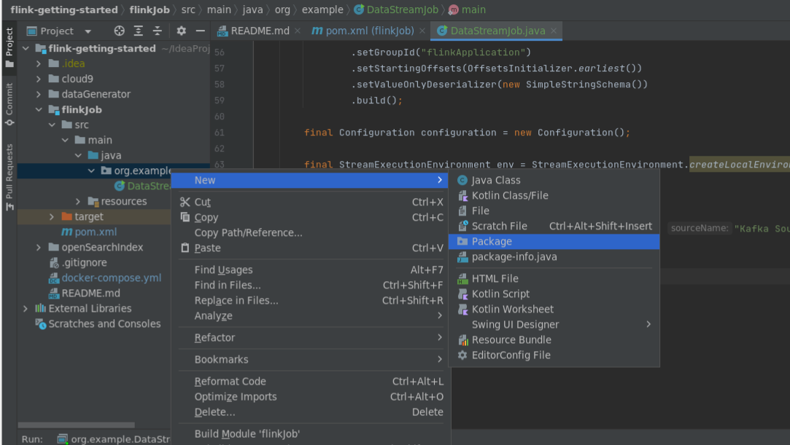This screenshot has width=790, height=445.
Task: Create a new Java Class
Action: pyautogui.click(x=554, y=180)
